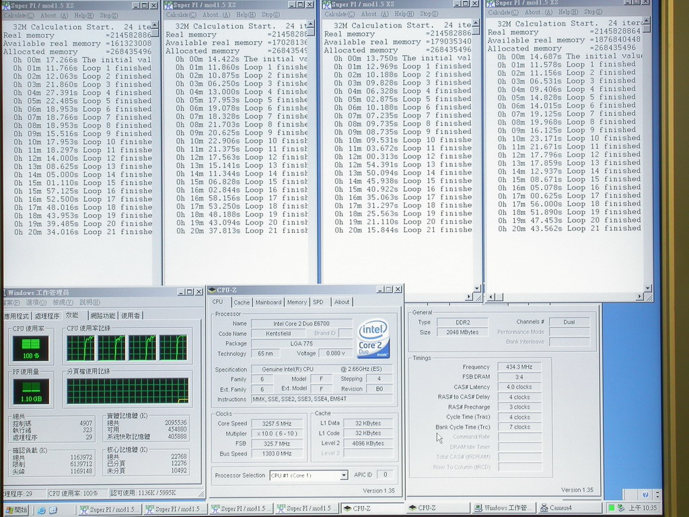689x517 pixels.
Task: Click the first Super PI window title icon
Action: [5, 5]
